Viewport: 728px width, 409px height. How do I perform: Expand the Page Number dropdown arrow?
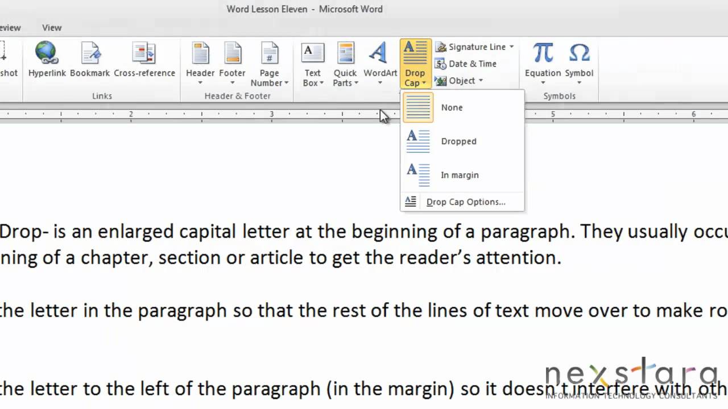286,83
